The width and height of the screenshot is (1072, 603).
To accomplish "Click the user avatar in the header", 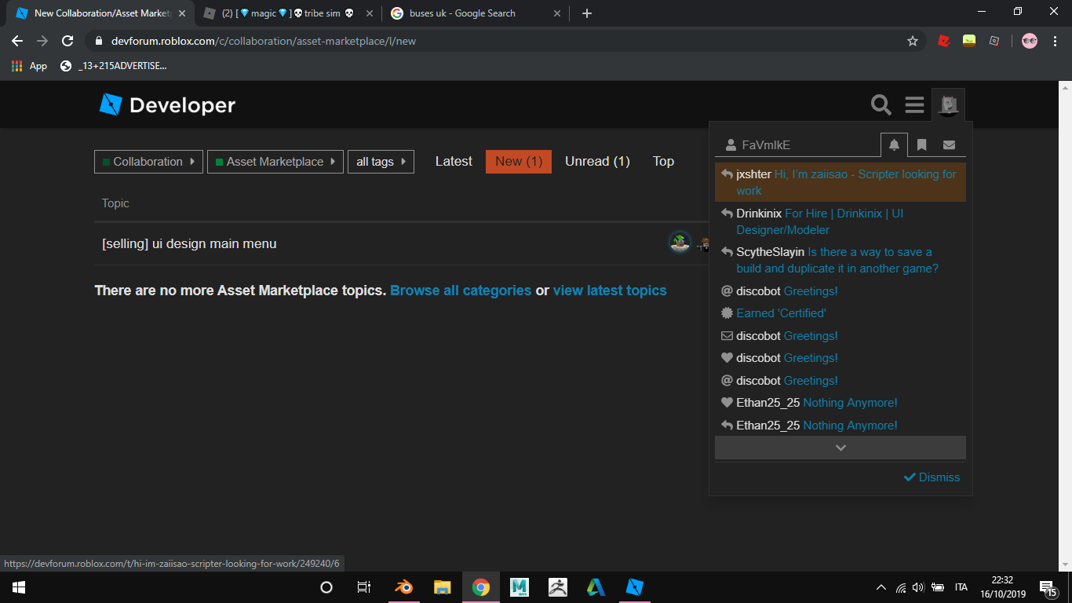I will 948,104.
